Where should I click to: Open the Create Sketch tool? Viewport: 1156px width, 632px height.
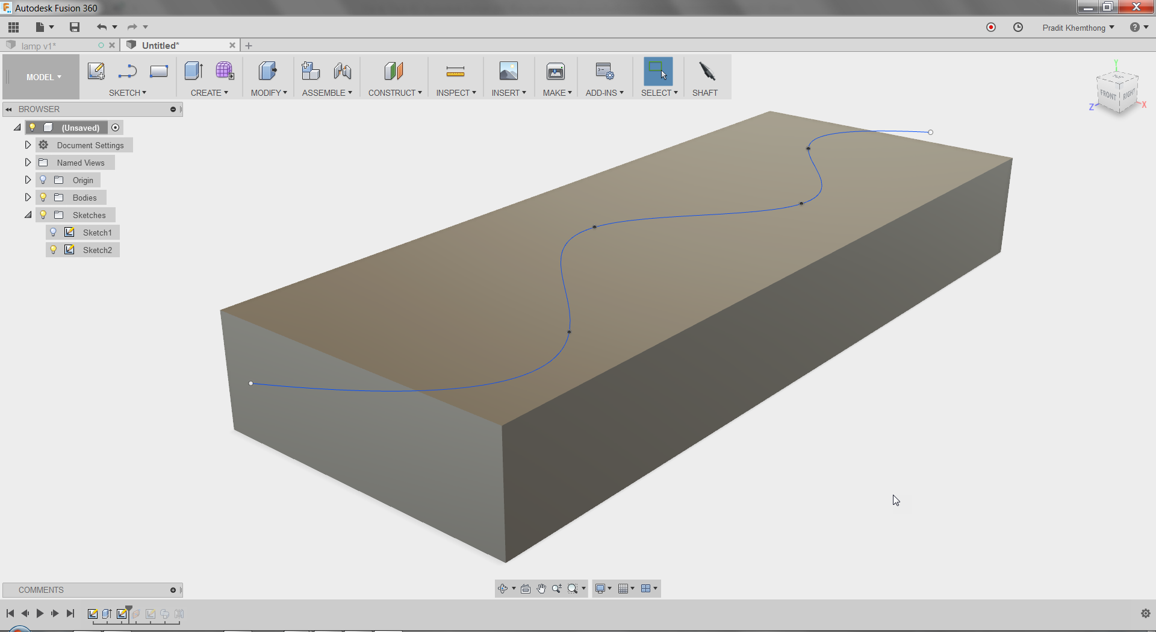(96, 70)
